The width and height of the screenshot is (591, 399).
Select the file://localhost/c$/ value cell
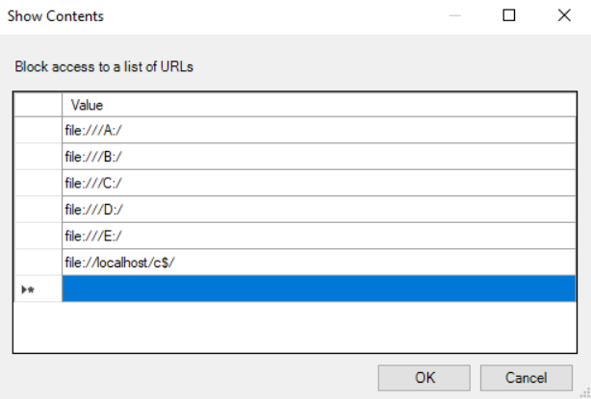pyautogui.click(x=322, y=262)
